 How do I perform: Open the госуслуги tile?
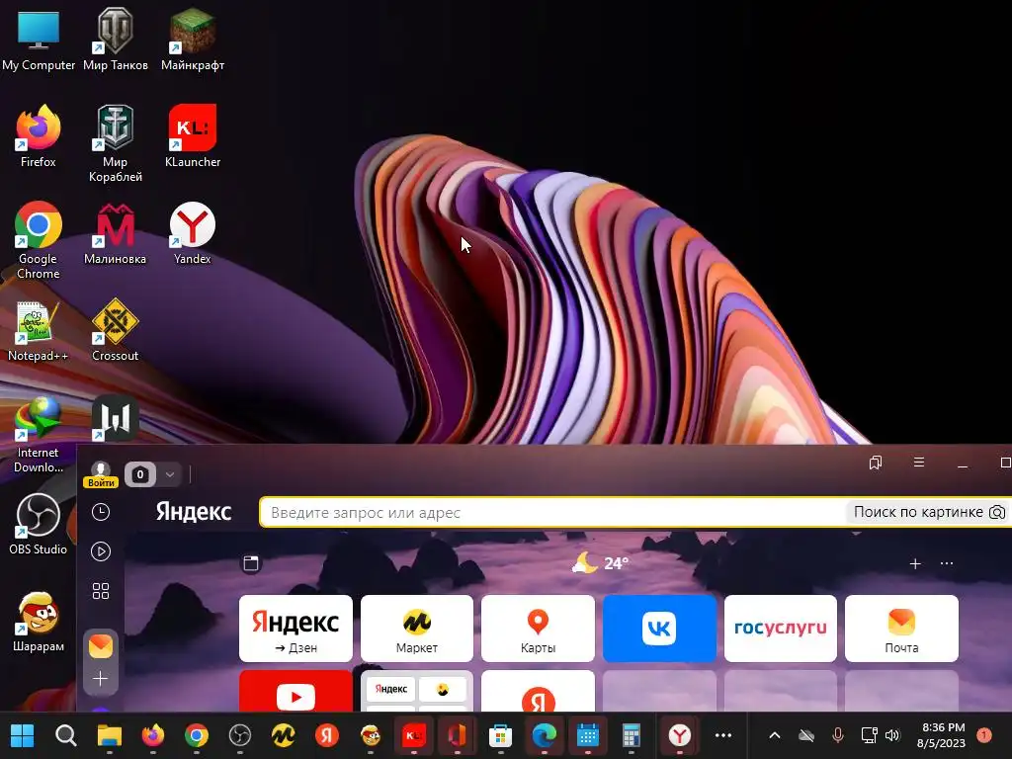click(x=781, y=629)
